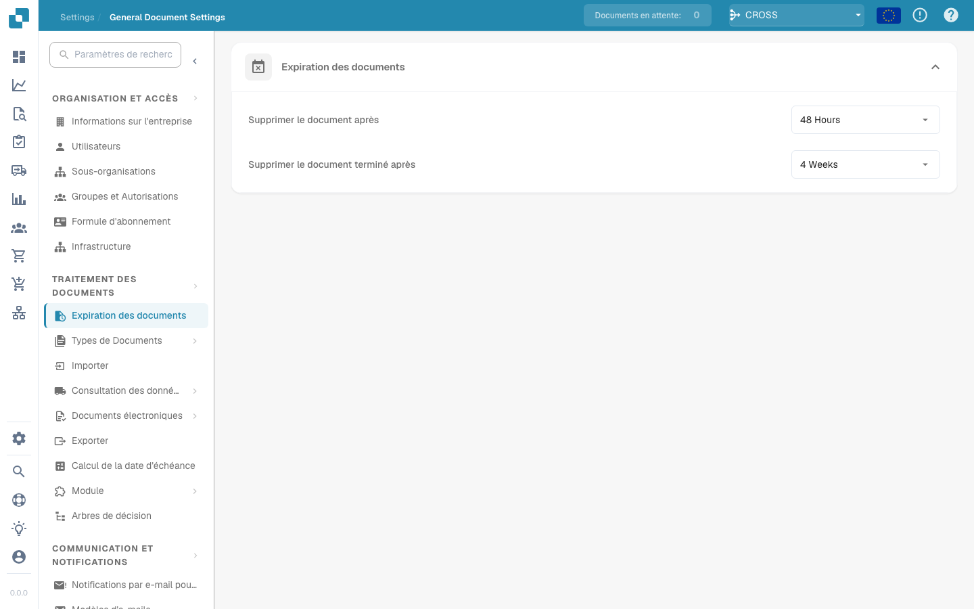
Task: Collapse the Organisation et accès section
Action: pos(195,98)
